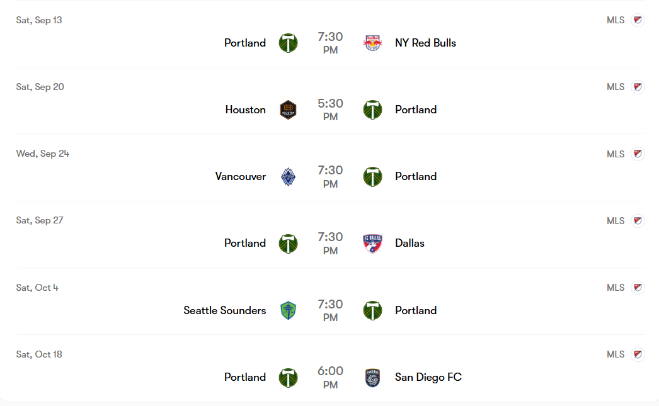Click the NY Red Bulls team logo
The width and height of the screenshot is (659, 406).
[372, 43]
